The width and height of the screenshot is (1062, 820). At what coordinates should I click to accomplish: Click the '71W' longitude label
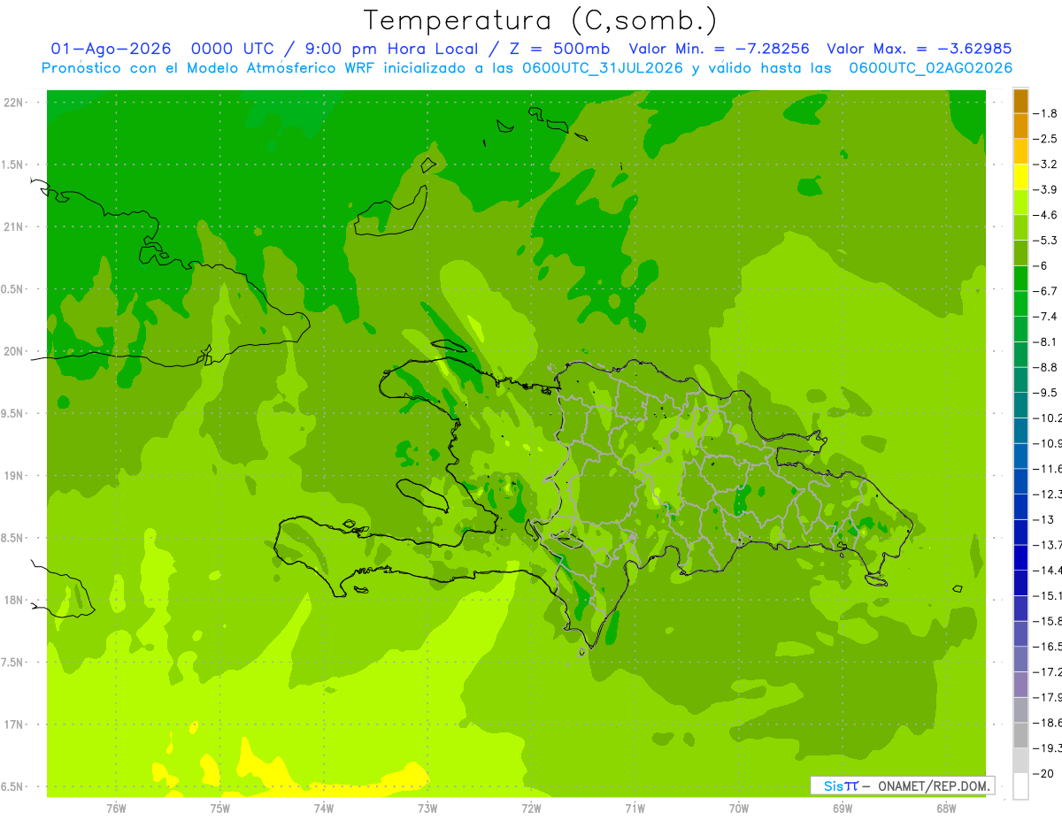coord(635,809)
